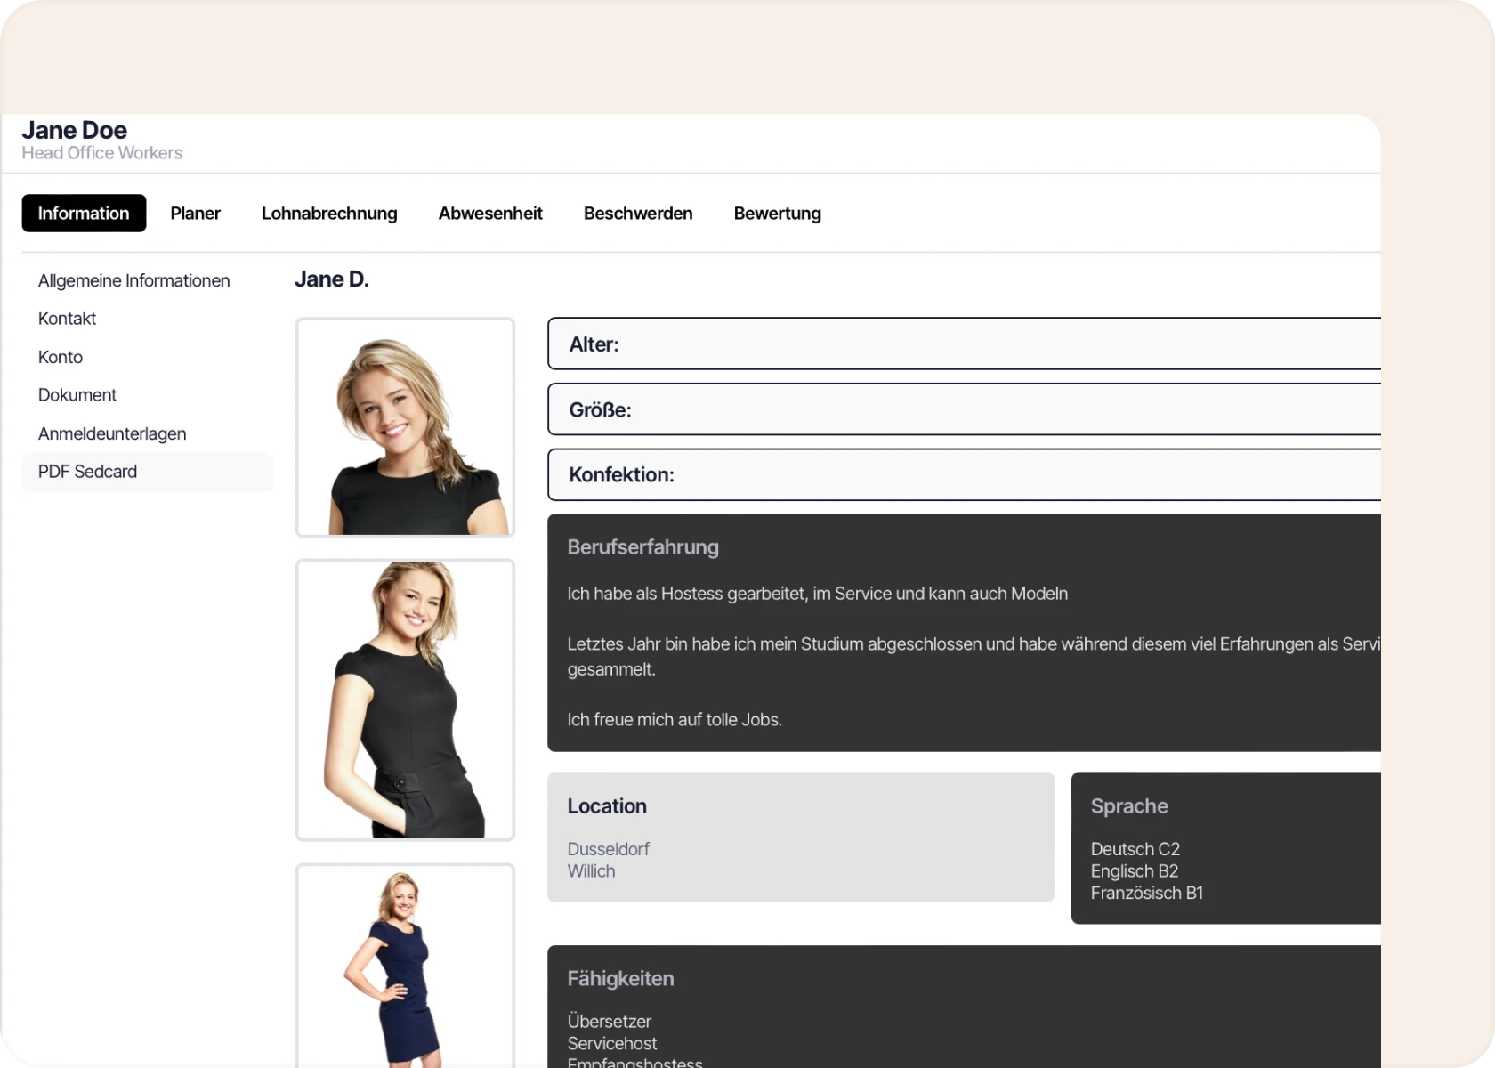Click the Location card heading

pos(607,806)
